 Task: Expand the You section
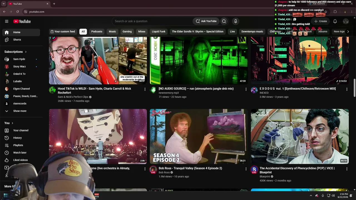[x=9, y=123]
